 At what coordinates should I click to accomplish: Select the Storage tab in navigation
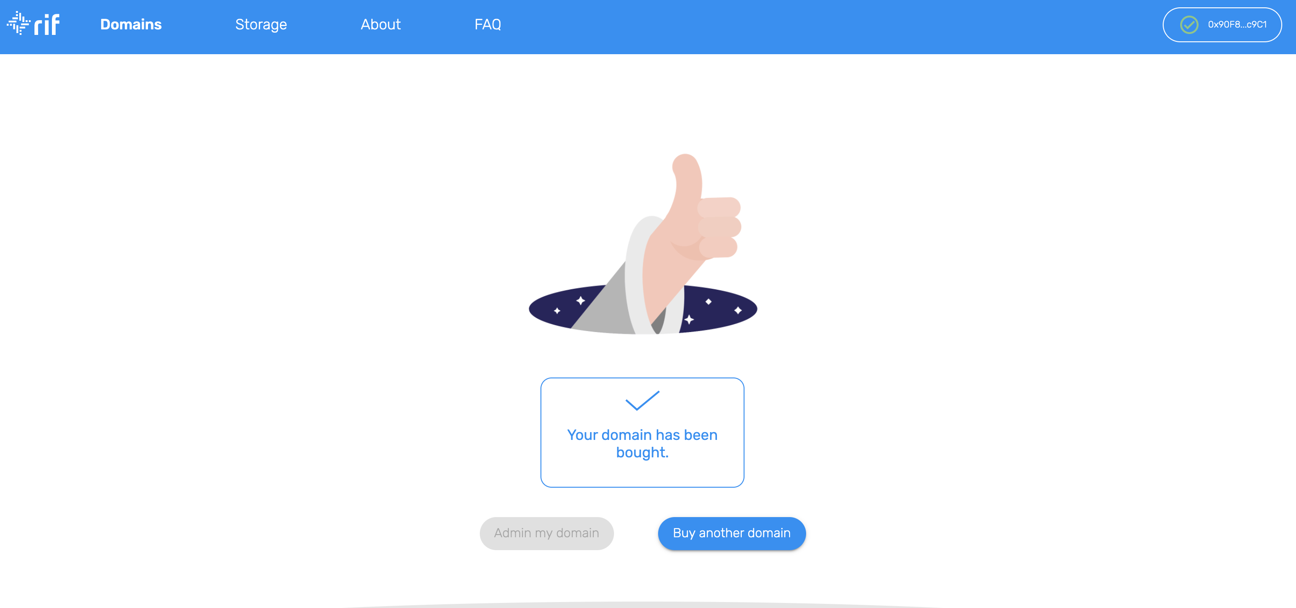click(x=261, y=24)
